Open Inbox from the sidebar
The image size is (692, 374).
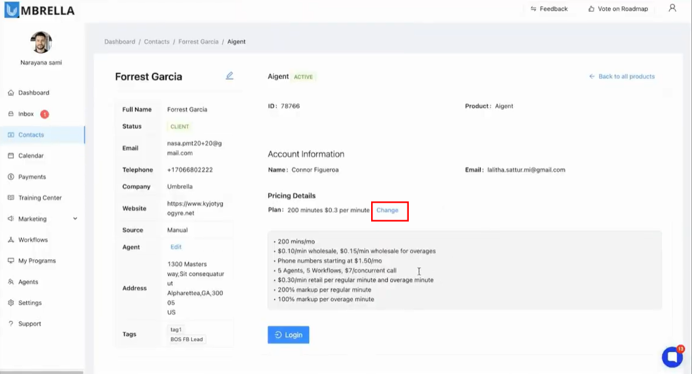[26, 114]
